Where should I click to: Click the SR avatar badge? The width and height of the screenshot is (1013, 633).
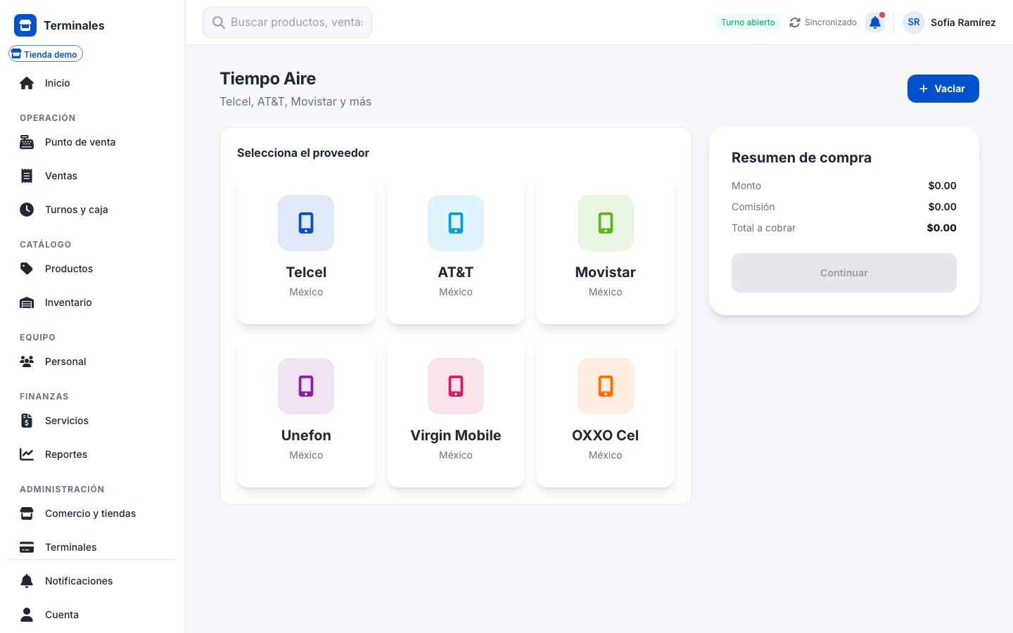click(x=914, y=23)
